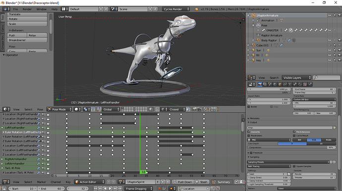Open the texture properties checker tab icon

click(305, 84)
